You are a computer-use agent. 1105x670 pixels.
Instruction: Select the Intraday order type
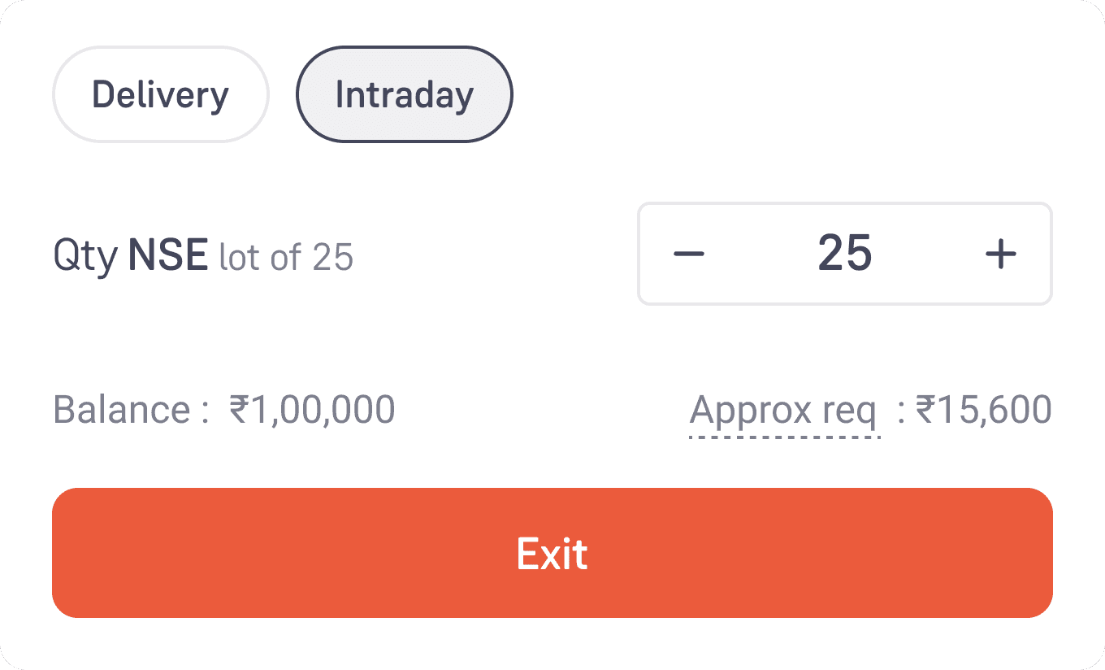point(404,94)
